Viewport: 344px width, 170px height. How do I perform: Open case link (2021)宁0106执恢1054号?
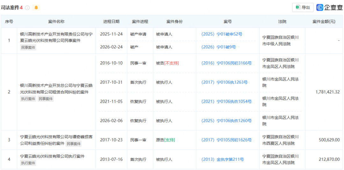(226, 101)
